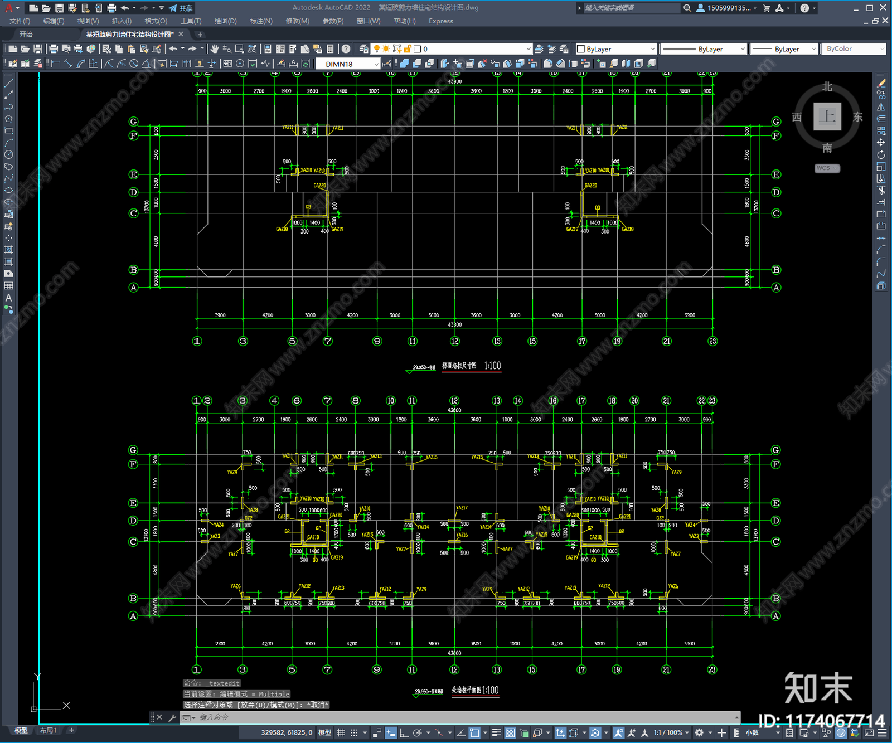Select the Line tool in draw toolbar
Image resolution: width=892 pixels, height=743 pixels.
(8, 82)
